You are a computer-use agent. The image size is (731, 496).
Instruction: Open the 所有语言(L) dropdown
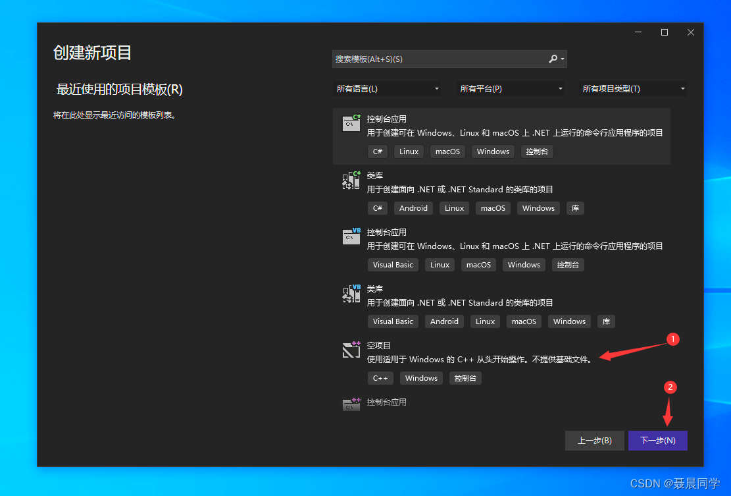tap(387, 88)
